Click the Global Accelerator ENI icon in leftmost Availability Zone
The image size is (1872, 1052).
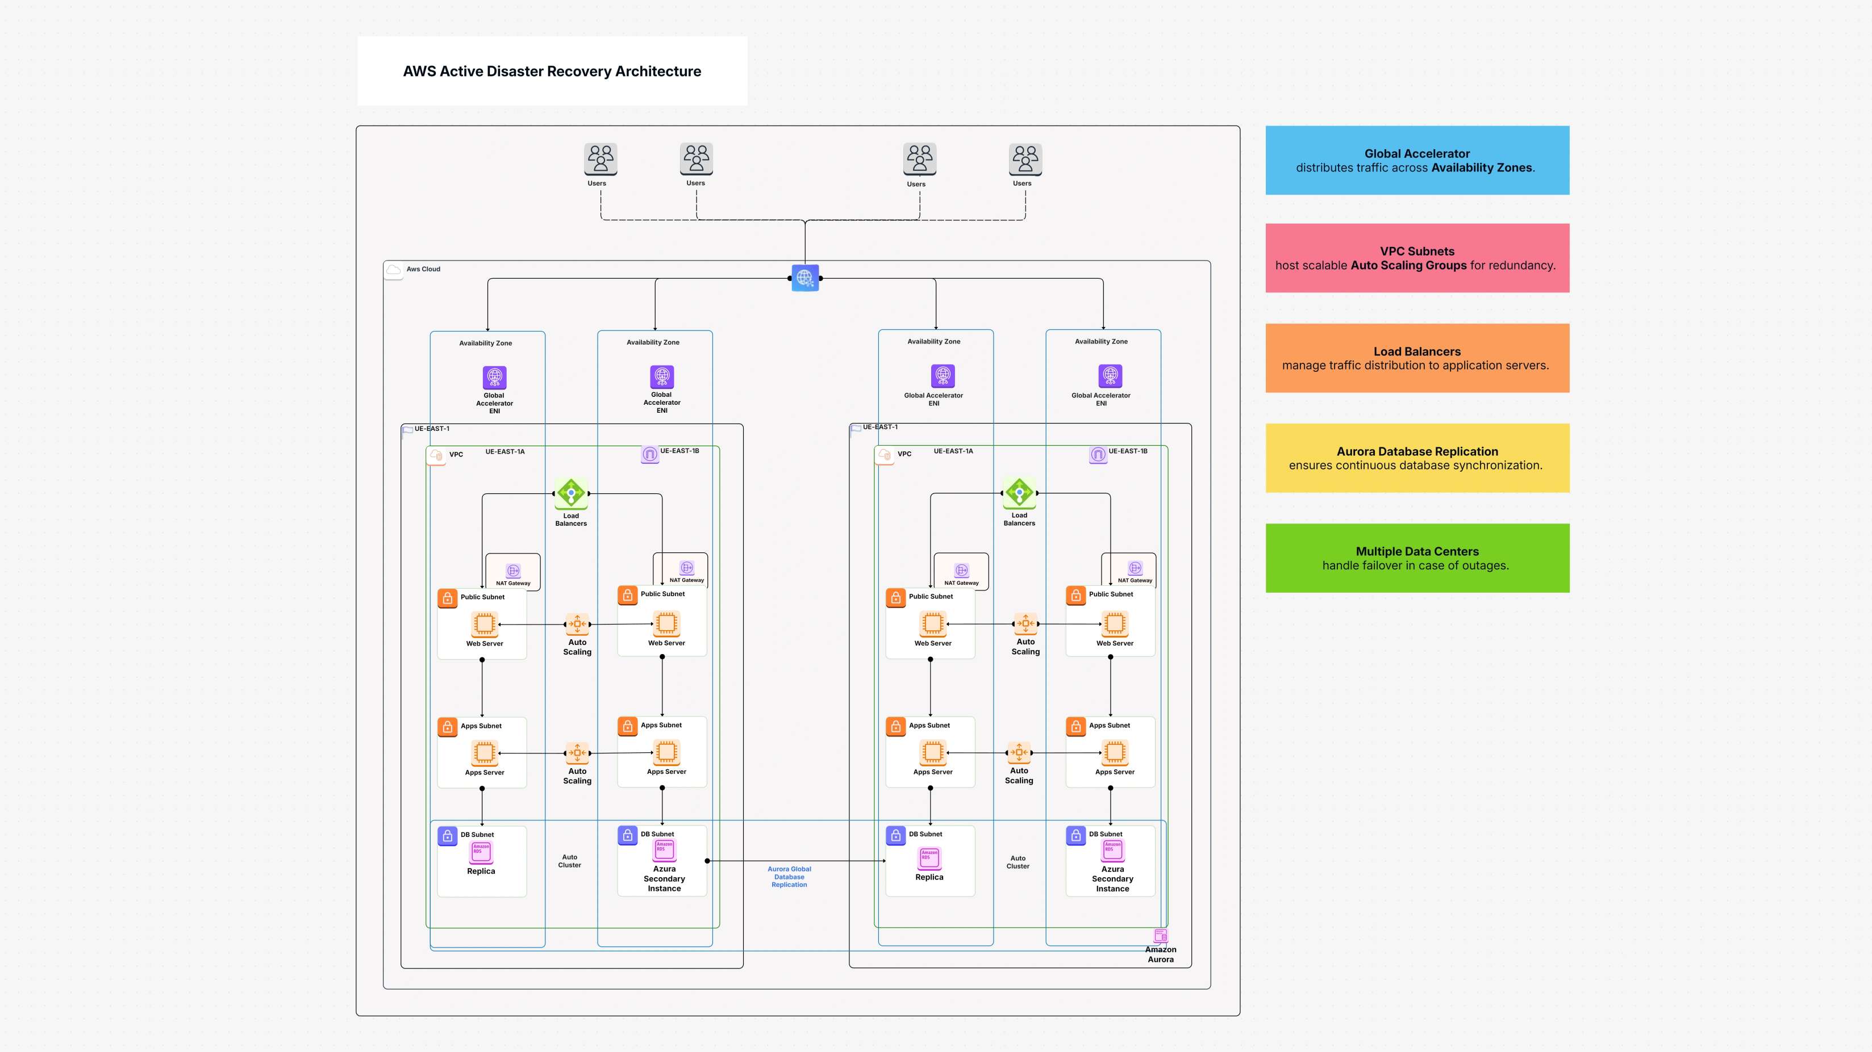click(x=494, y=378)
